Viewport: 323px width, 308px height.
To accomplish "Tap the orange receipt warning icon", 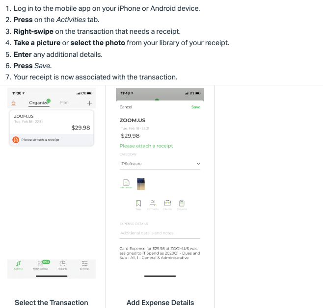I will 16,140.
